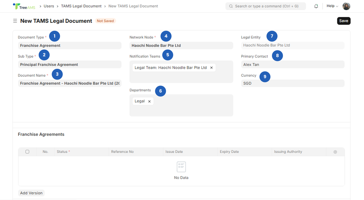
Task: Click the search icon in the search bar
Action: tap(231, 6)
